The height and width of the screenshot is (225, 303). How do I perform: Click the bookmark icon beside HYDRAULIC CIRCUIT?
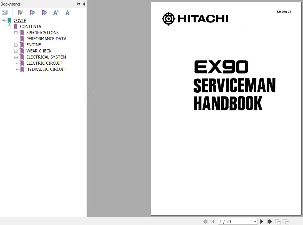tap(22, 69)
